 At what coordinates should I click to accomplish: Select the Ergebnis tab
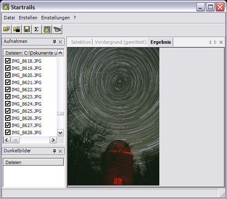(x=161, y=42)
